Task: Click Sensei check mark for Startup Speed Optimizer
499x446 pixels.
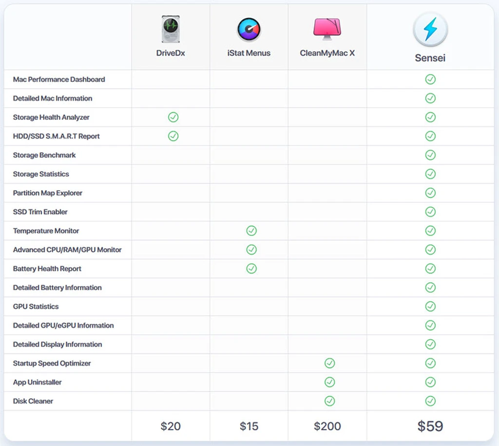Action: [x=430, y=363]
